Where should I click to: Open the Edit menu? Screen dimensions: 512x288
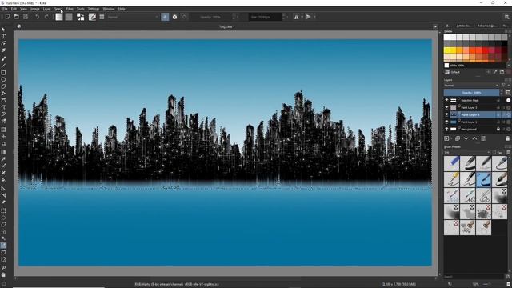tap(14, 9)
